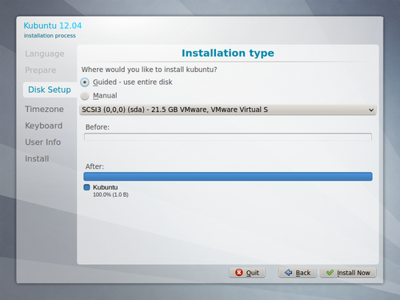The height and width of the screenshot is (300, 400).
Task: Select Guided - use entire disk option
Action: pos(126,82)
